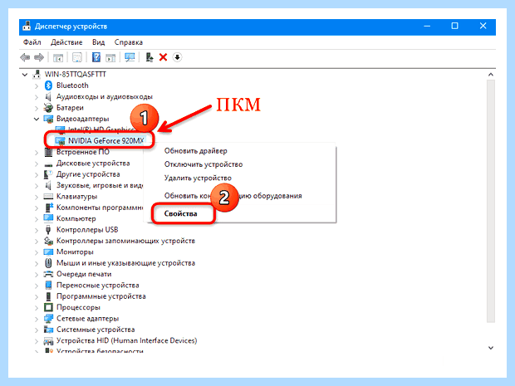
Task: Click the disable device down-arrow icon
Action: point(178,57)
